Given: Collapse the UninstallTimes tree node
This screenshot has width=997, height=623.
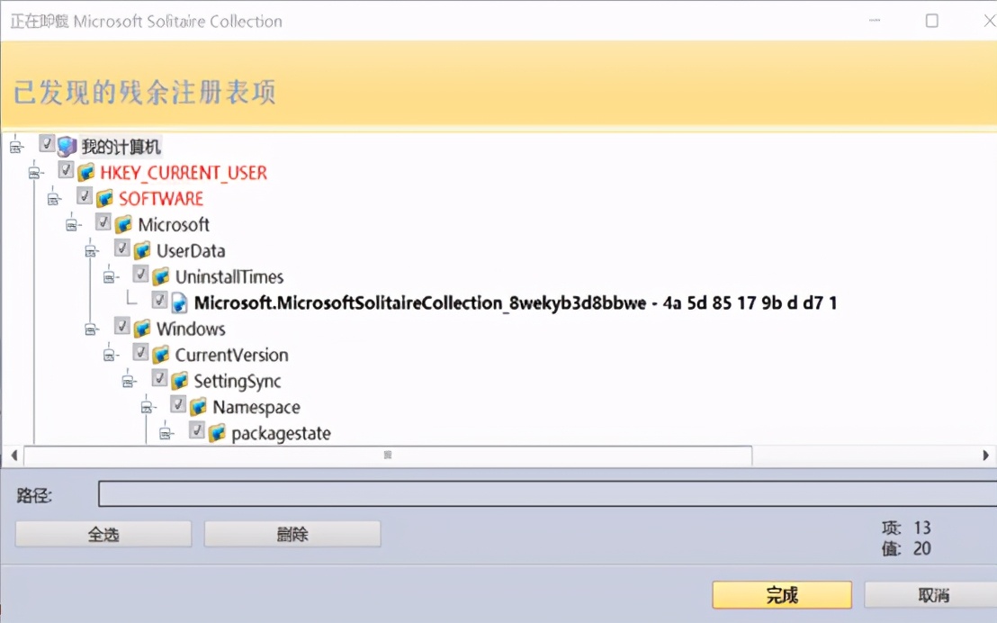Looking at the screenshot, I should point(110,277).
